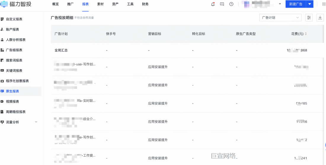Click the 账户报表 sidebar icon
Image resolution: width=326 pixels, height=165 pixels.
pos(2,29)
